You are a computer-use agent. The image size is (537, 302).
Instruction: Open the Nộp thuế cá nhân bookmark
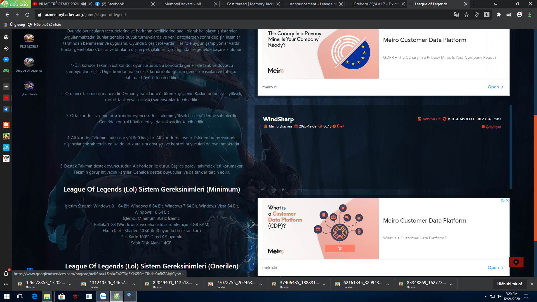44,25
